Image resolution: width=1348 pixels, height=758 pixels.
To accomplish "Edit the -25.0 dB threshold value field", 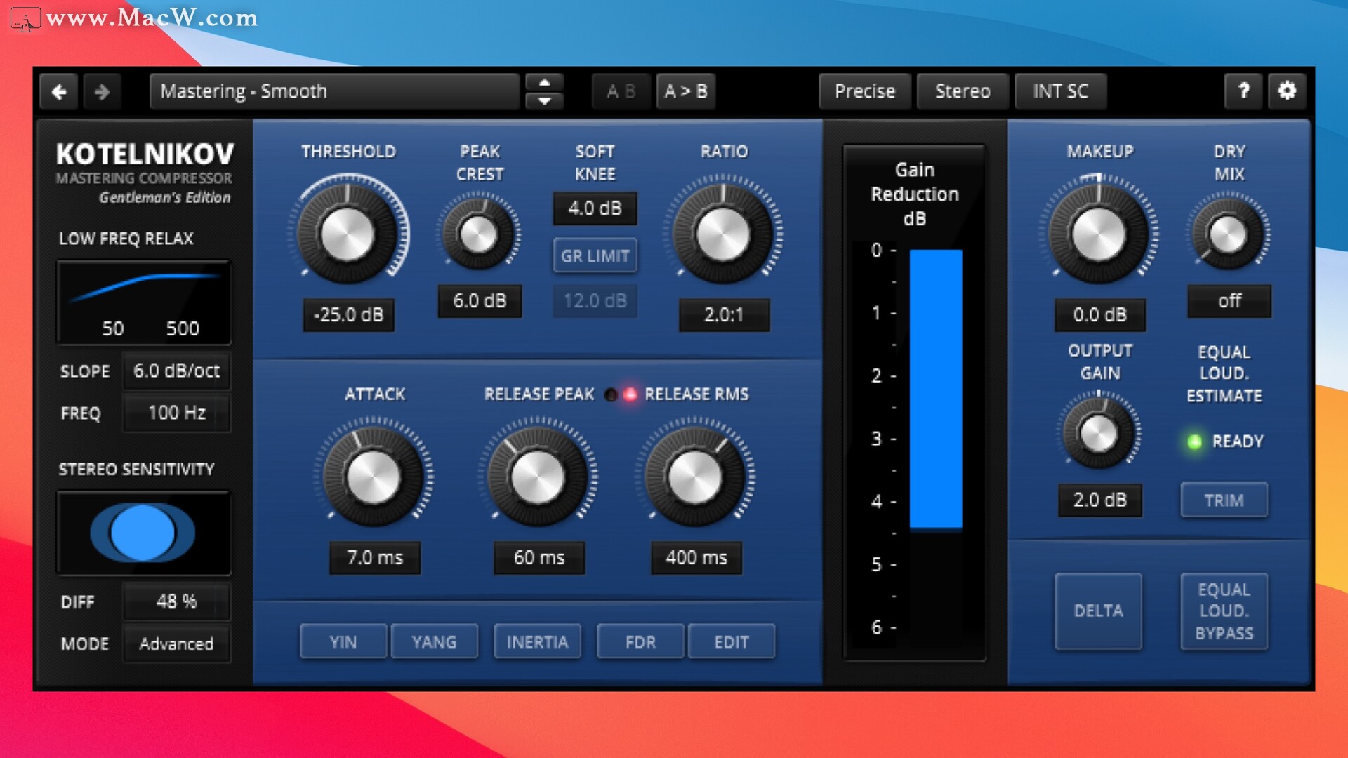I will [349, 315].
